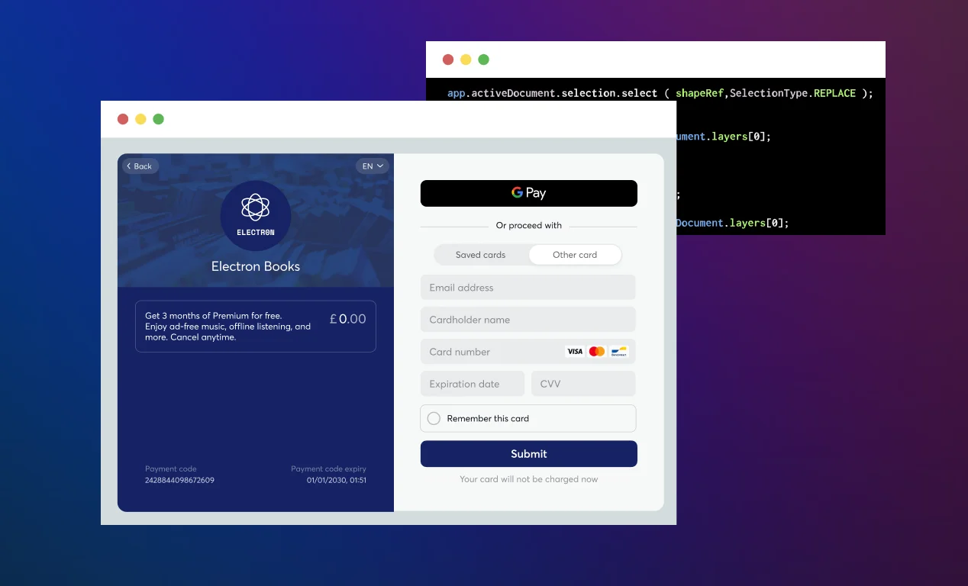Image resolution: width=968 pixels, height=586 pixels.
Task: Click the Google G logo
Action: click(x=517, y=192)
